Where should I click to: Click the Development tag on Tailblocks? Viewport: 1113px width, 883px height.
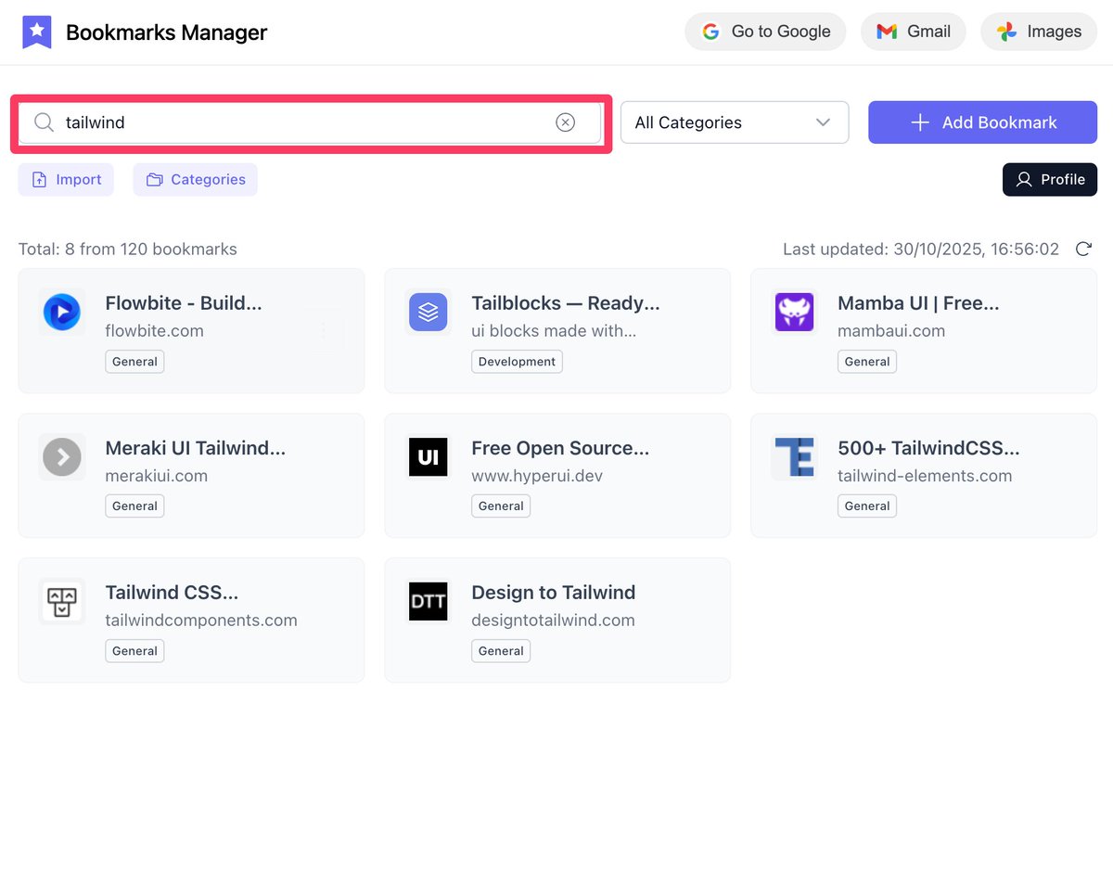point(517,361)
